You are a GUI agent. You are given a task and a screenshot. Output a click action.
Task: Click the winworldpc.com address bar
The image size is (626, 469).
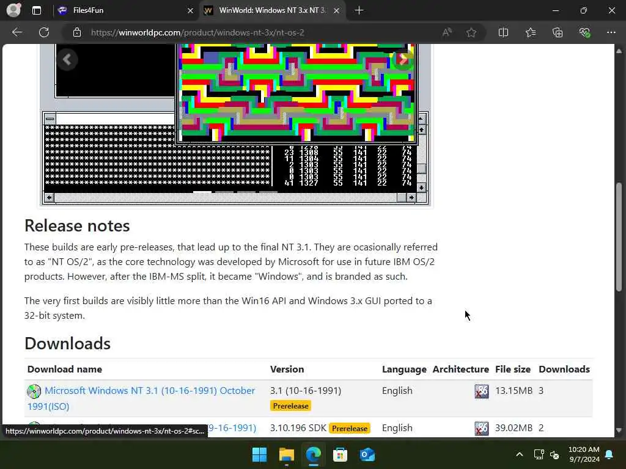(x=197, y=32)
